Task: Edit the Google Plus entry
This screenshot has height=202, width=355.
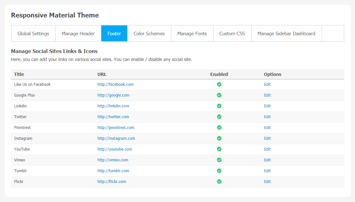Action: click(x=267, y=95)
